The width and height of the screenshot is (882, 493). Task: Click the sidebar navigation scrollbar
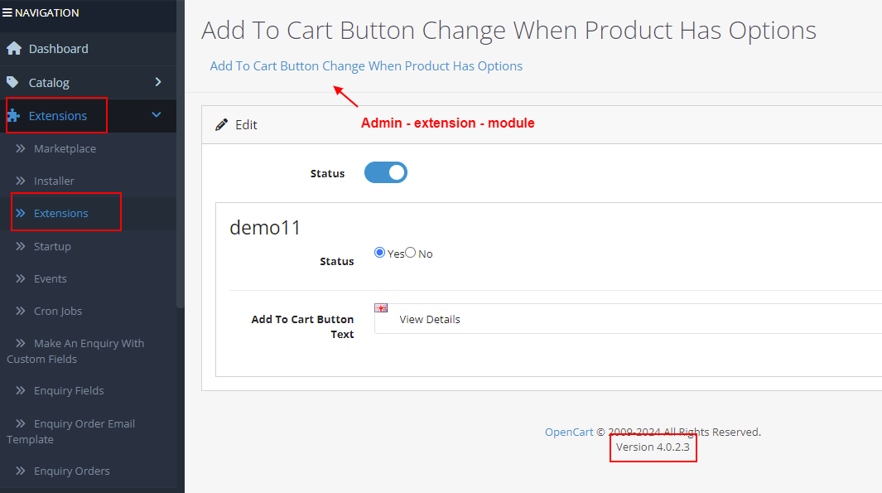[x=181, y=153]
